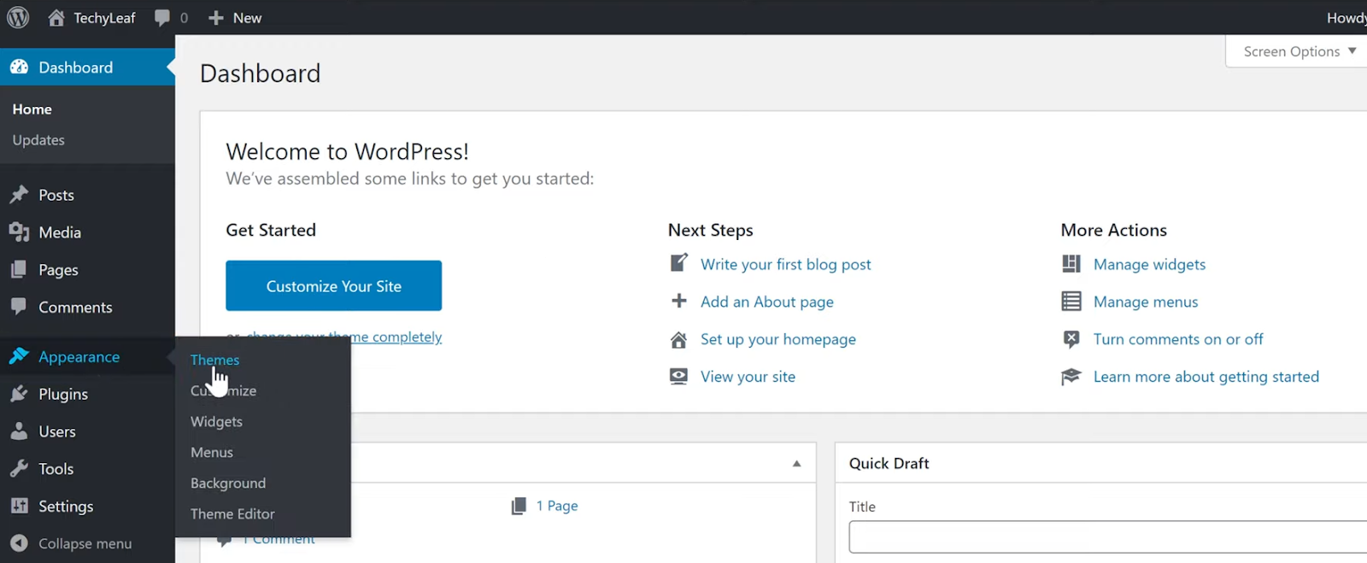The width and height of the screenshot is (1367, 563).
Task: Click the home icon beside TechyLeaf
Action: click(56, 17)
